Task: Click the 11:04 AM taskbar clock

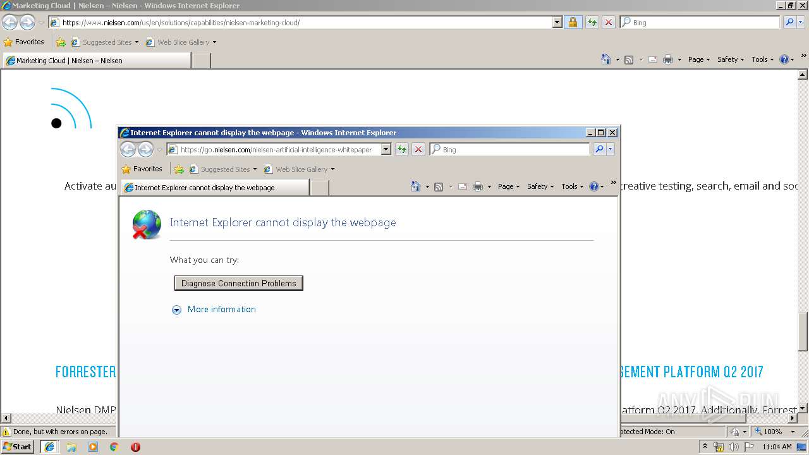Action: pyautogui.click(x=777, y=447)
